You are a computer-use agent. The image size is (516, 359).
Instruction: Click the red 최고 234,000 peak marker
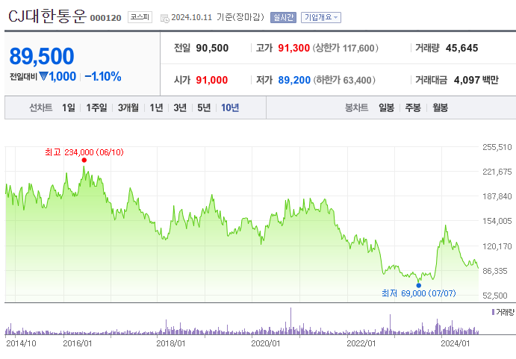[x=84, y=160]
